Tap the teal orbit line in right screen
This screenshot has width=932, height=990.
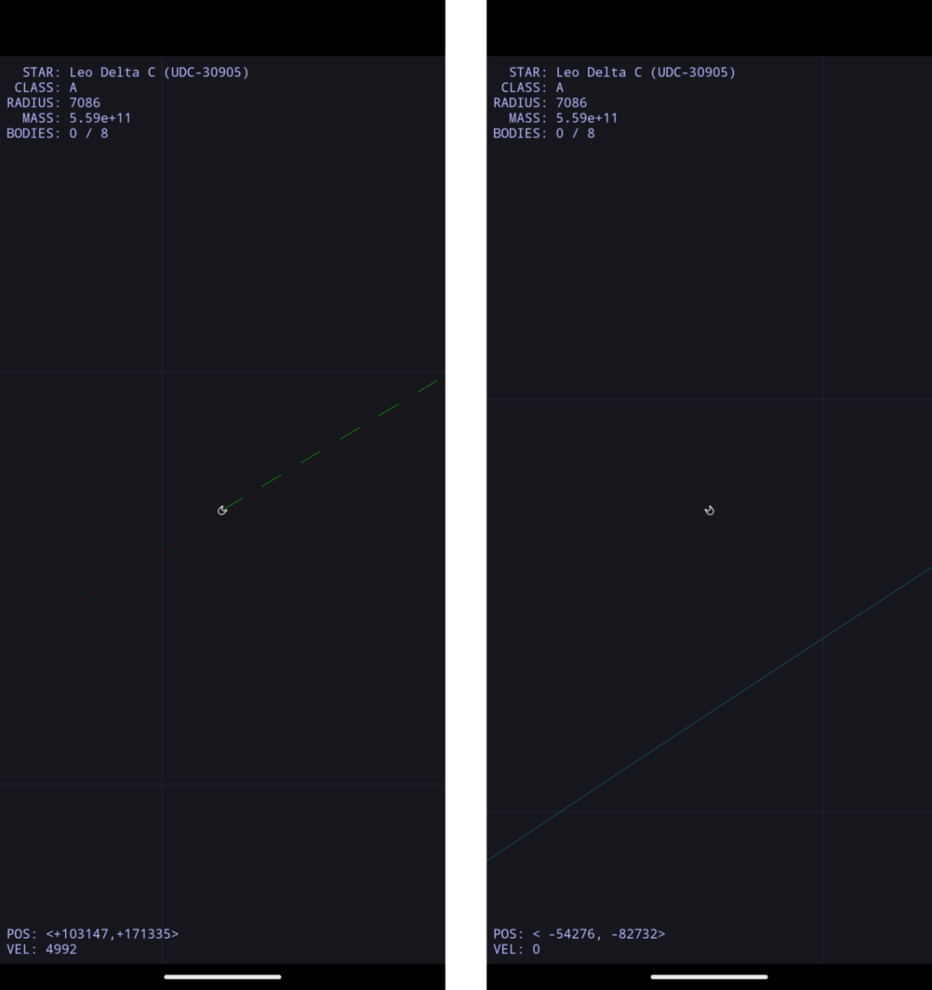[709, 714]
